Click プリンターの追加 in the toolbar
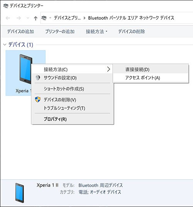The image size is (193, 207). (x=60, y=32)
